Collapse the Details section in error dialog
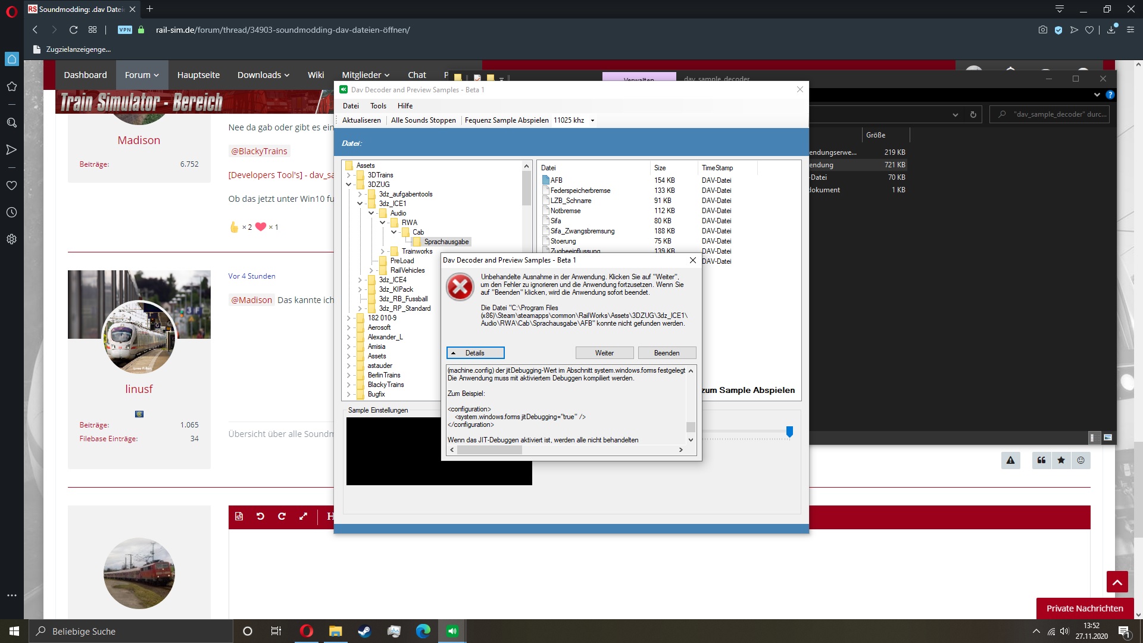Viewport: 1143px width, 643px height. (x=475, y=353)
